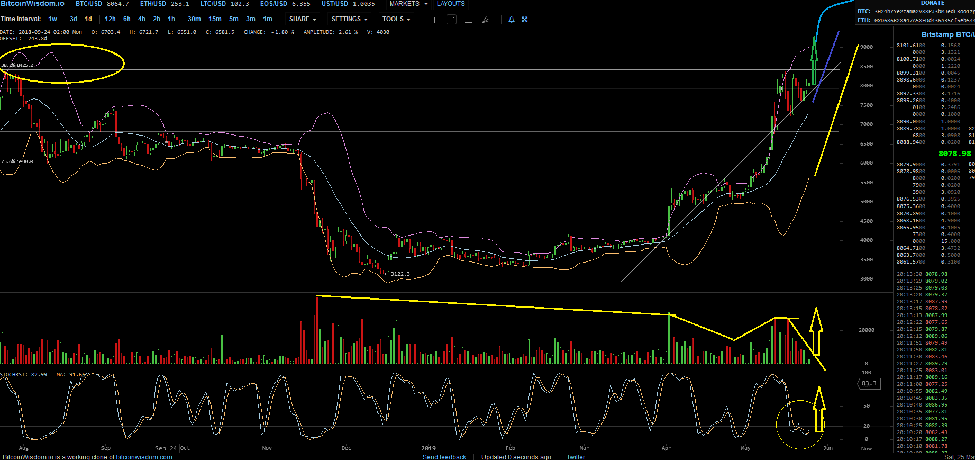Choose the 4h time interval
Screen dimensions: 975x460
coord(142,19)
